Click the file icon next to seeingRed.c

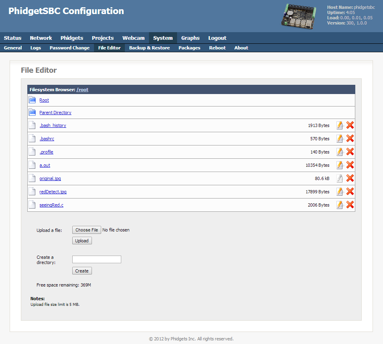pyautogui.click(x=32, y=205)
